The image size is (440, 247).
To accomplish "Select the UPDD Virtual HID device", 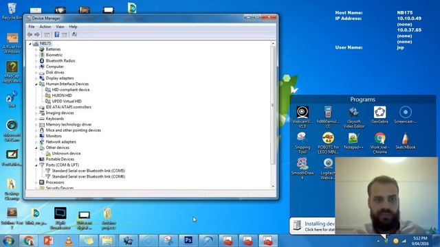I will 67,102.
